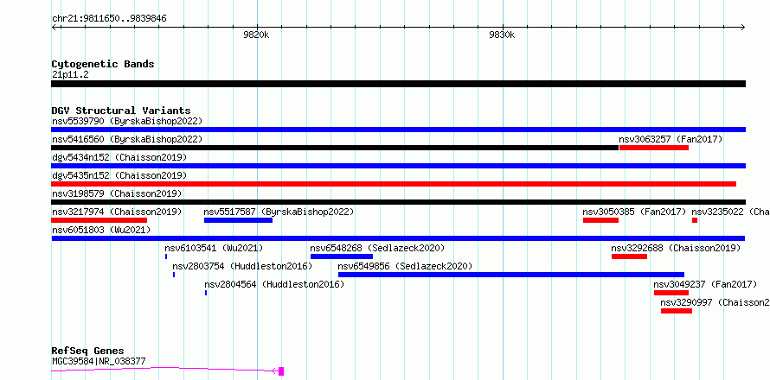Click the right arrowhead of the coordinate ruler
Viewport: 770px width, 380px height.
coord(743,27)
